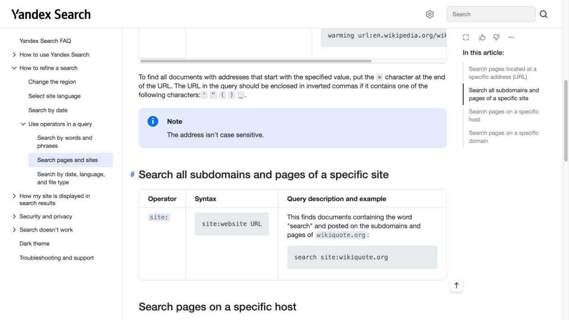The image size is (569, 320).
Task: Give the article a thumbs up
Action: tap(482, 37)
